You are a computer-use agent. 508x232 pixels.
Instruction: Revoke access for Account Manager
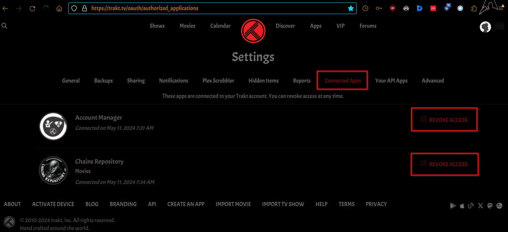pos(444,120)
